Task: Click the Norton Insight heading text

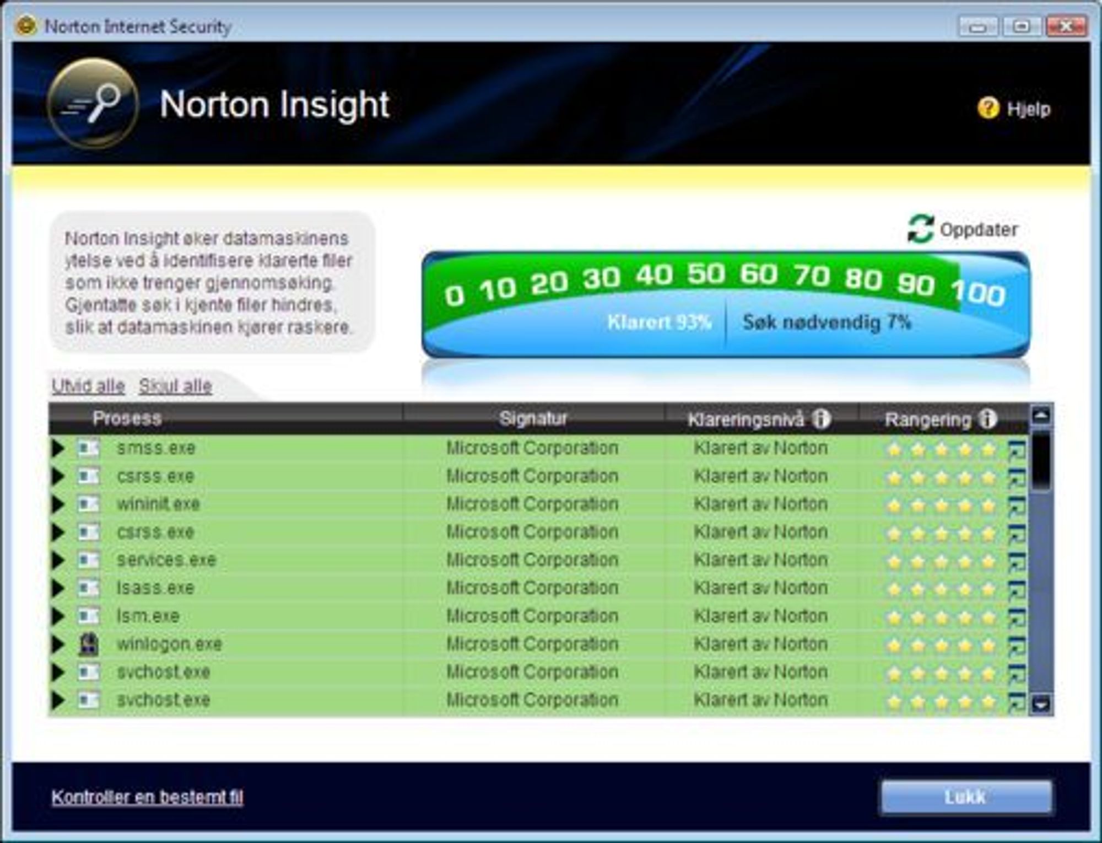Action: (x=274, y=104)
